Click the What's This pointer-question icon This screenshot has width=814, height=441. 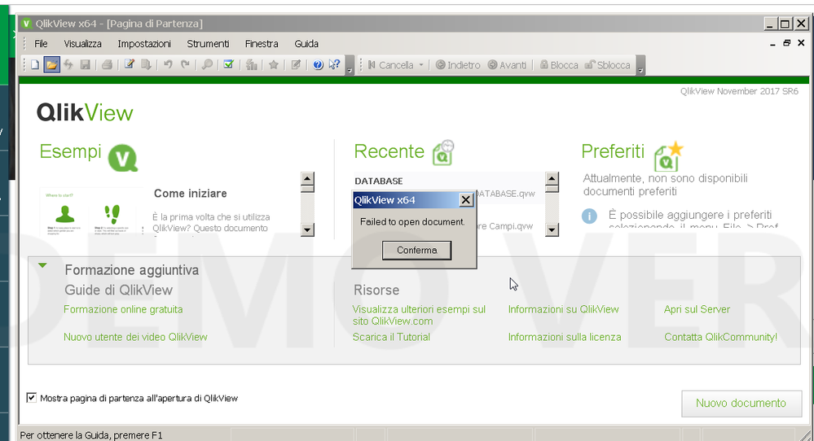click(x=335, y=65)
